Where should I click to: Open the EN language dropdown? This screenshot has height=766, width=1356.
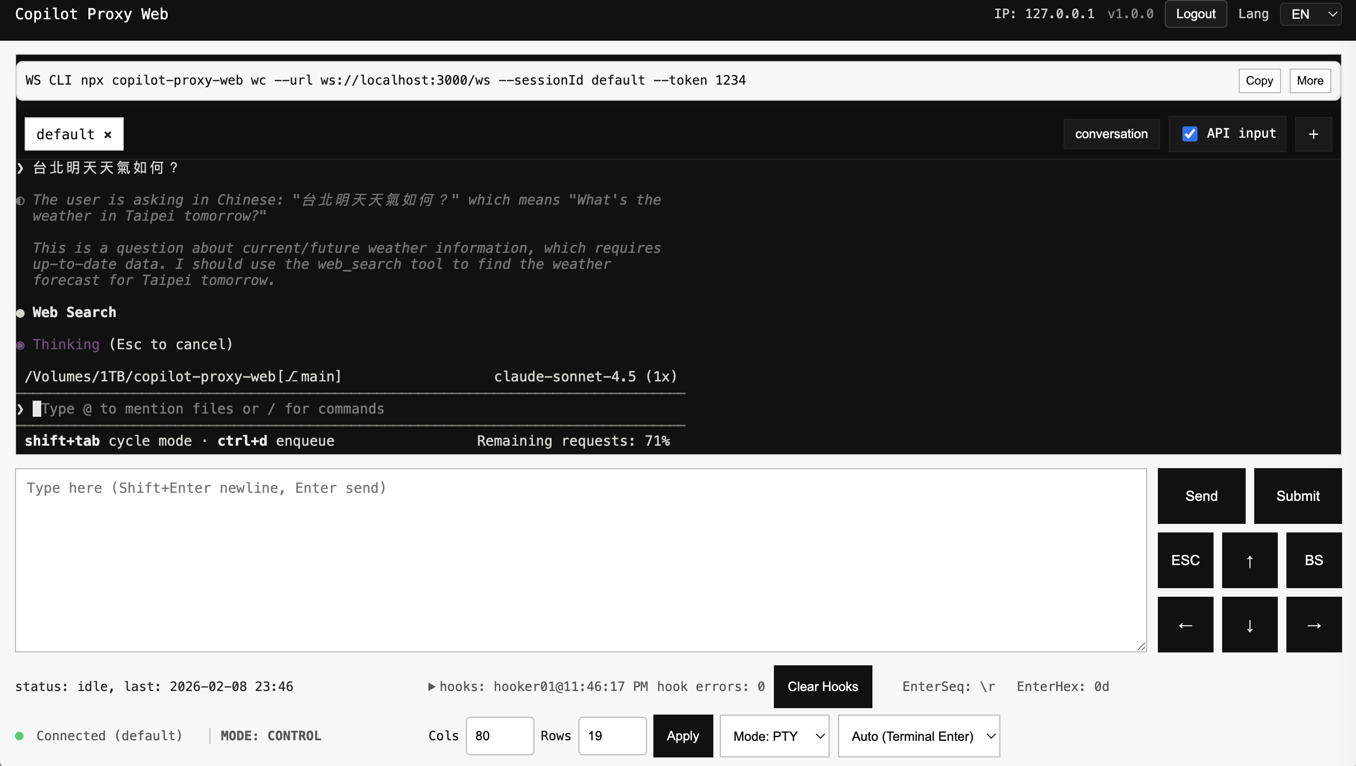click(x=1310, y=14)
